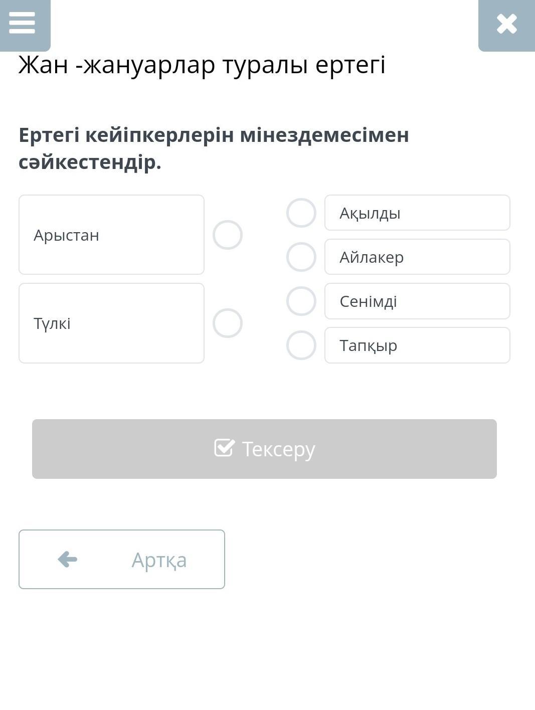Go back with the Артқа button
Screen dimensions: 535x710
[x=122, y=559]
